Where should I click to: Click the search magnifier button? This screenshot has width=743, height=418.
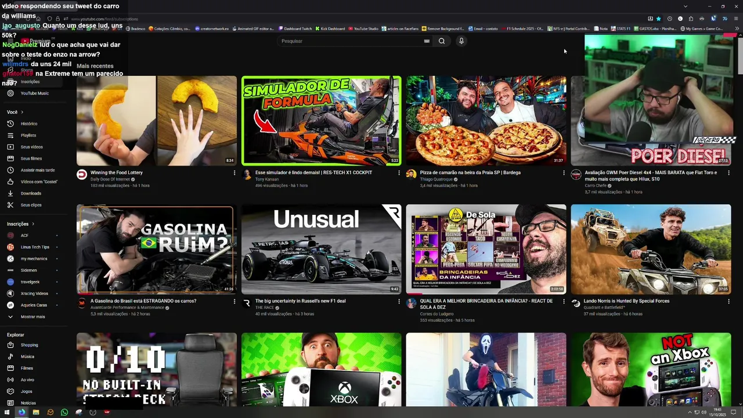(442, 41)
